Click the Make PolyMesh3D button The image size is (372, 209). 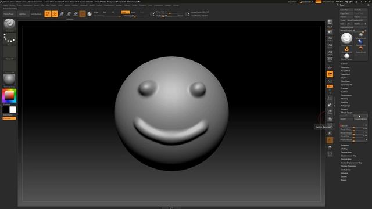click(x=357, y=20)
